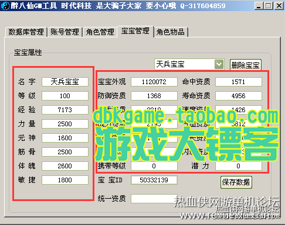
Task: Minimize the 醉八仙GM工具 window
Action: coord(259,6)
